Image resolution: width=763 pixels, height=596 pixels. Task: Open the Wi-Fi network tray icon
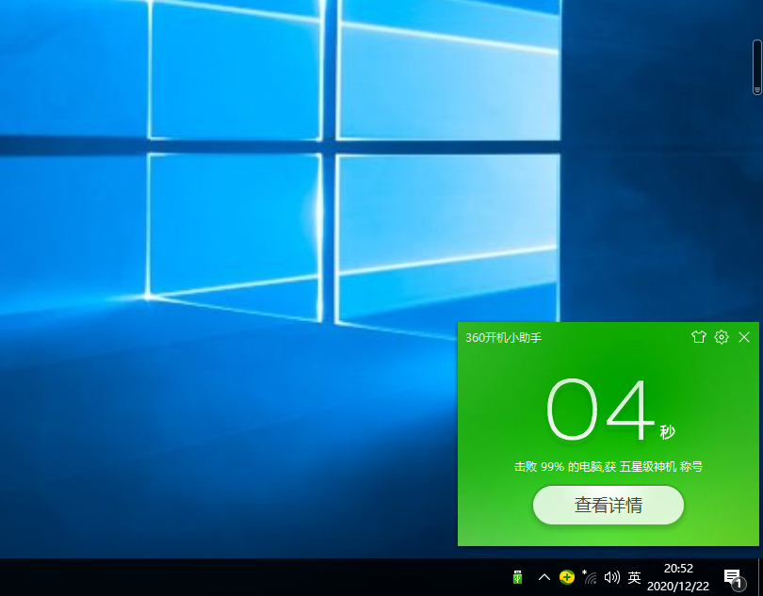590,577
